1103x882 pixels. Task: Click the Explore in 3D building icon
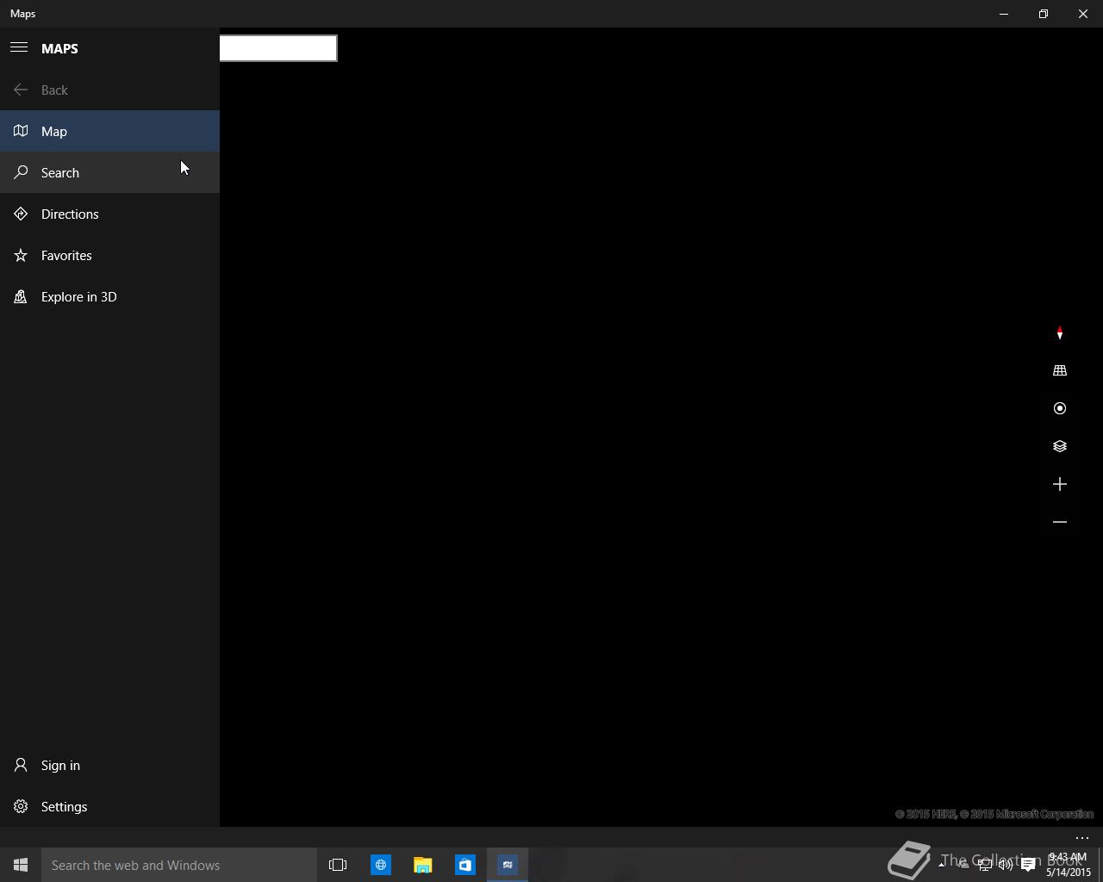click(21, 296)
